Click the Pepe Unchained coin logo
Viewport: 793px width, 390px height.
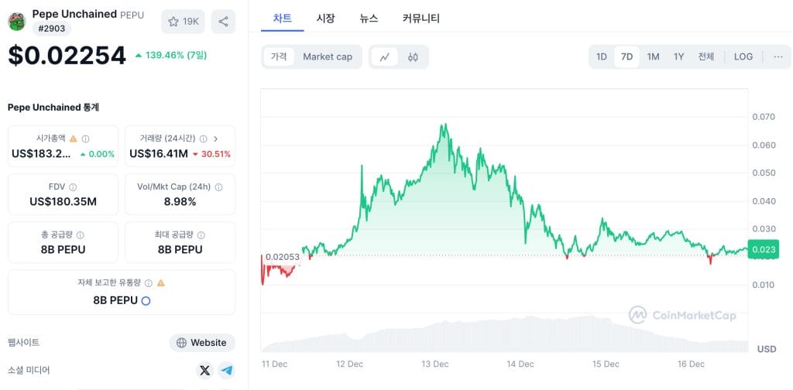[17, 22]
